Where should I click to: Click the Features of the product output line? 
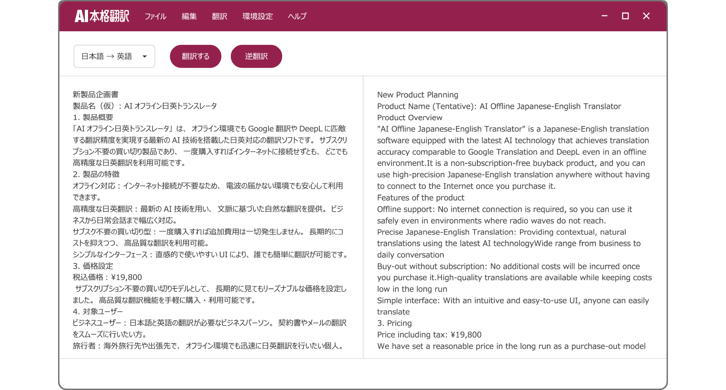click(421, 198)
